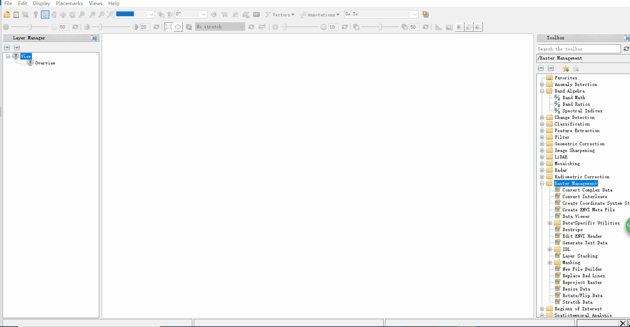630x327 pixels.
Task: Click the pin marker toolbar icon
Action: pos(35,15)
